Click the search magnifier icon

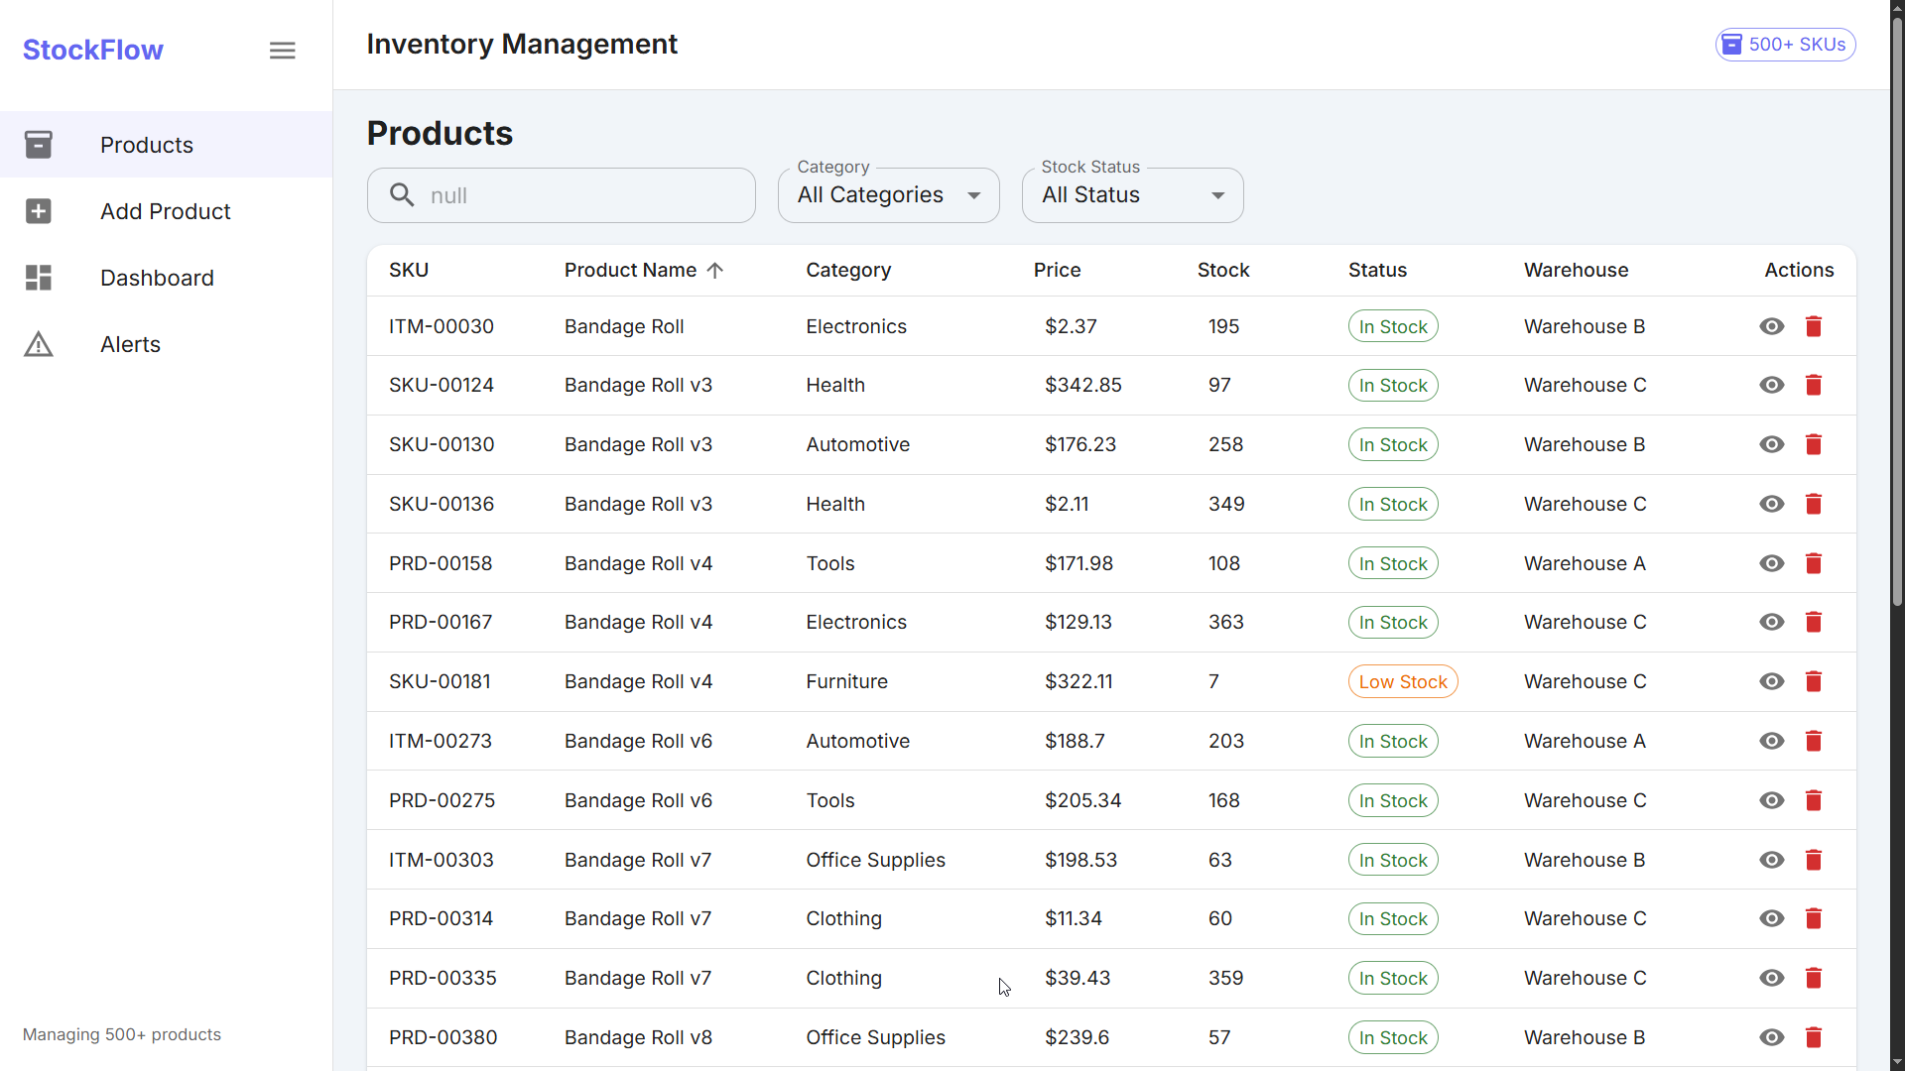[402, 194]
